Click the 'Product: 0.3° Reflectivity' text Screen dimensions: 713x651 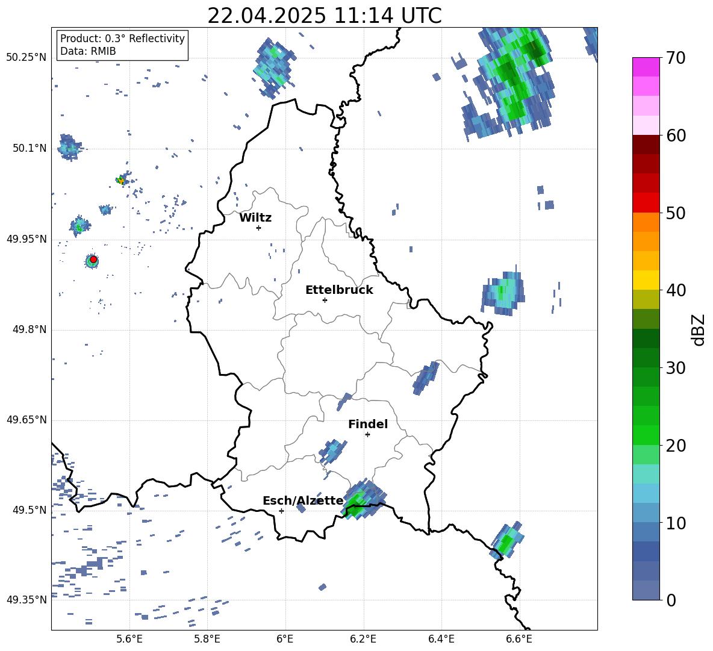[x=122, y=39]
